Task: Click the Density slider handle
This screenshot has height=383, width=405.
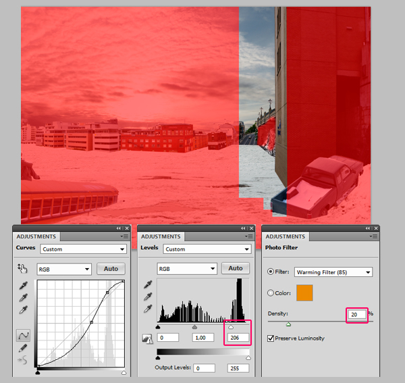Action: pos(288,324)
